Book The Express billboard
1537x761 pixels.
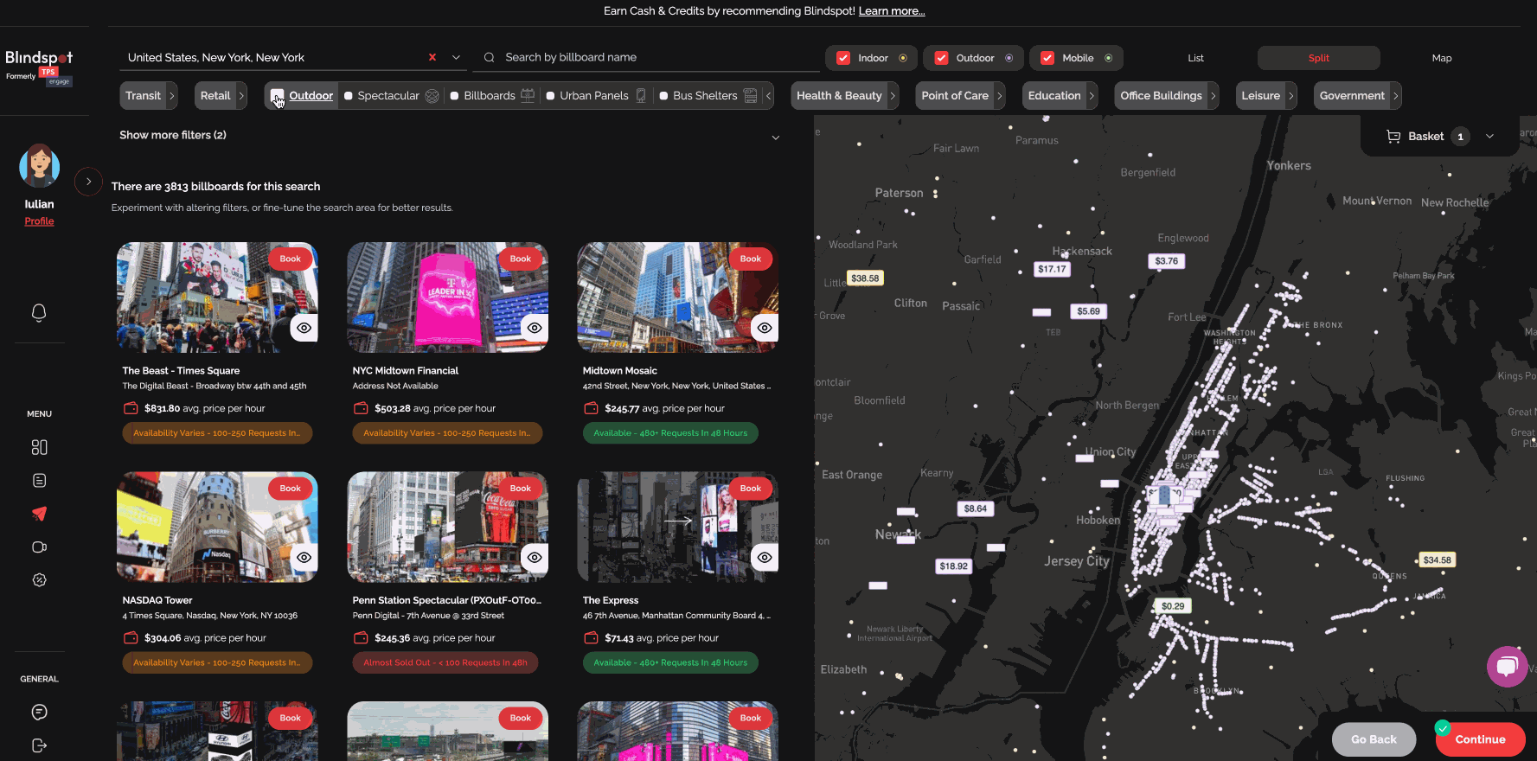coord(751,489)
